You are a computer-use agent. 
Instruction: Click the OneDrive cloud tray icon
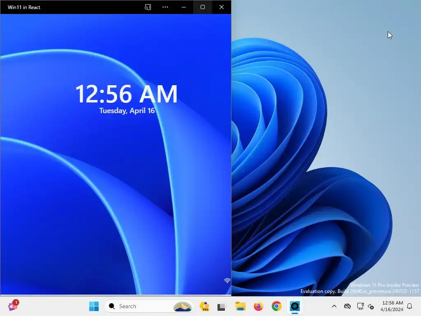(x=347, y=306)
